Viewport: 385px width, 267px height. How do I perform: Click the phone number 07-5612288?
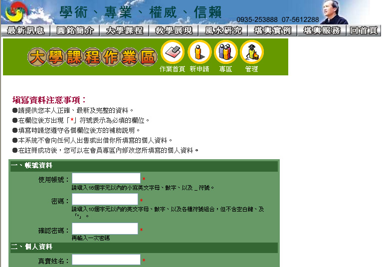300,19
